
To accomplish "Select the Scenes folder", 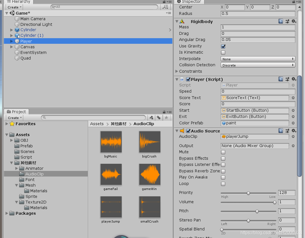I will pos(27,152).
